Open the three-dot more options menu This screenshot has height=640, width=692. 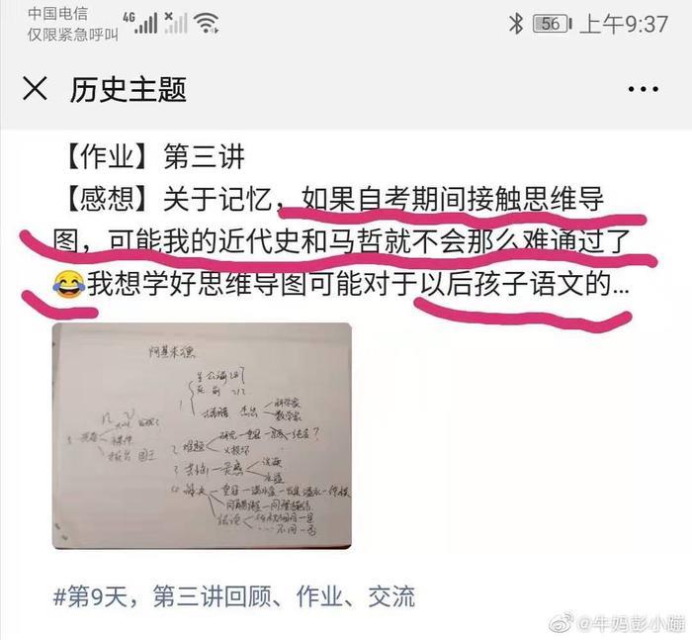[x=643, y=89]
